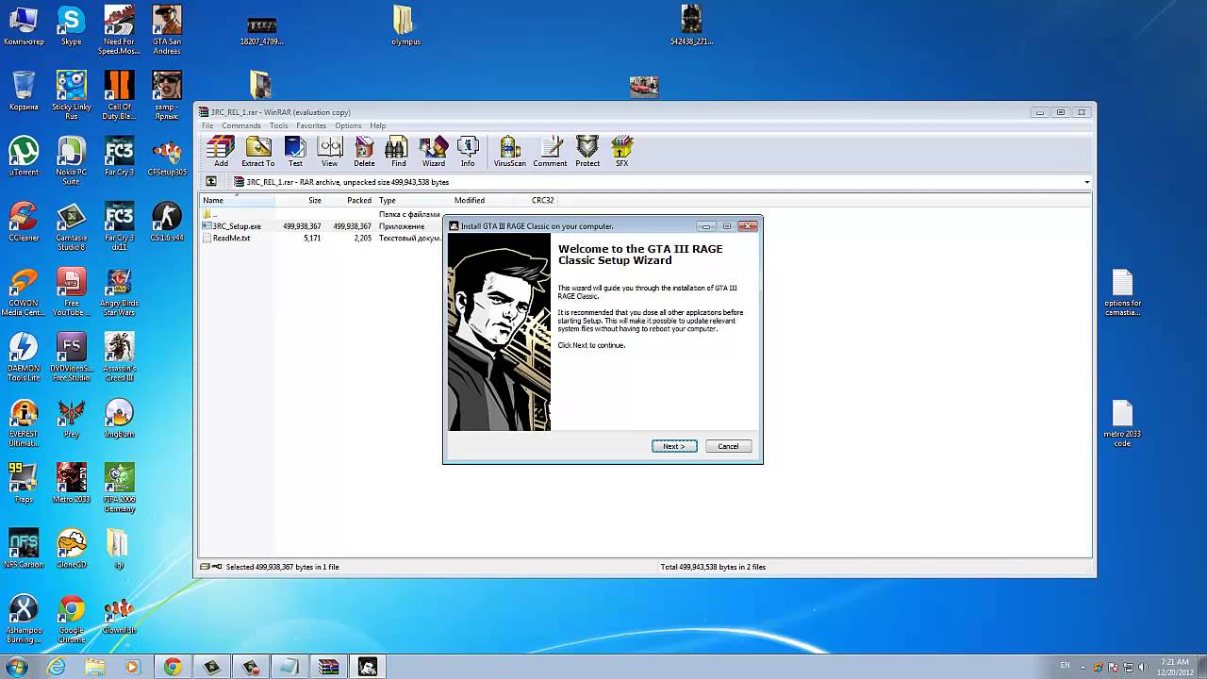This screenshot has height=679, width=1207.
Task: Select DAEMON Tools Lite desktop icon
Action: 24,357
